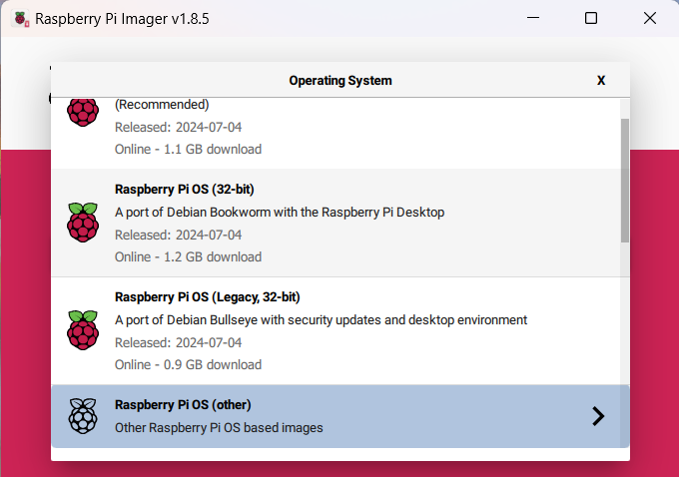Maximize the Raspberry Pi Imager window

point(591,18)
